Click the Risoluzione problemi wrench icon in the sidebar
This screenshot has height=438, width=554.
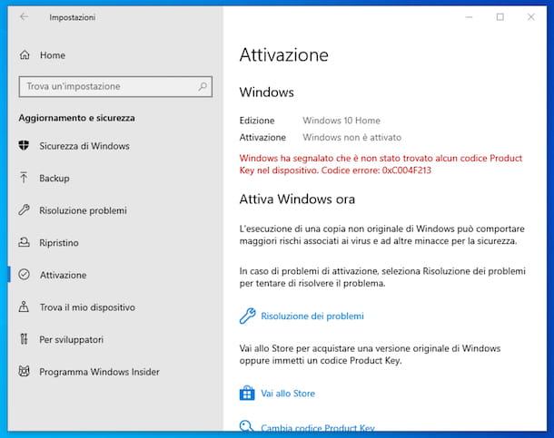point(24,209)
